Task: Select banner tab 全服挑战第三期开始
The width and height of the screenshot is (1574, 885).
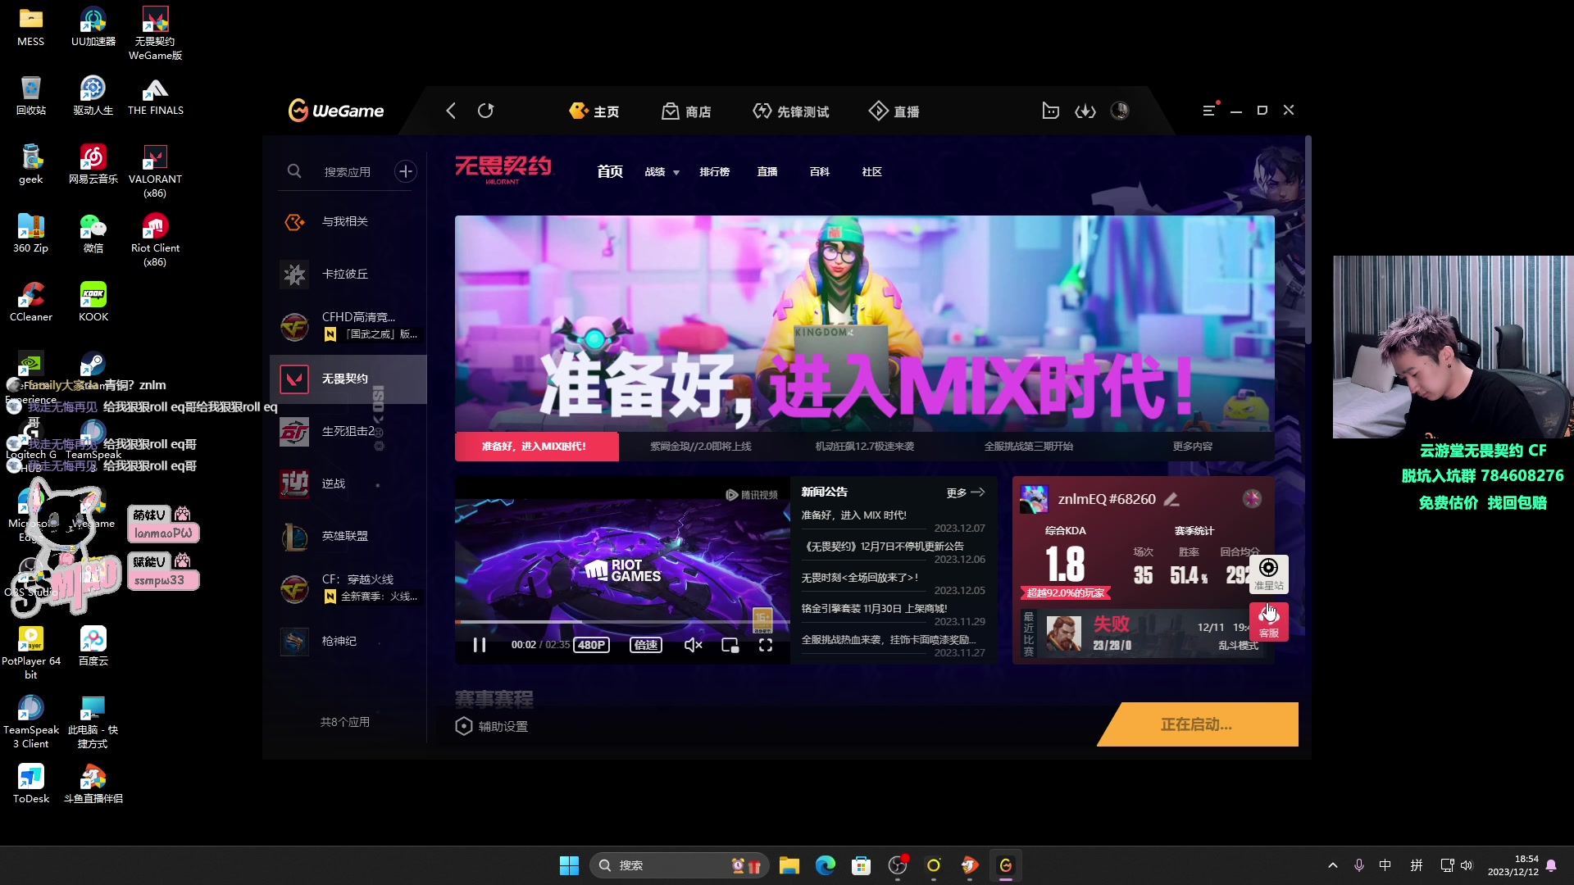Action: (x=1029, y=447)
